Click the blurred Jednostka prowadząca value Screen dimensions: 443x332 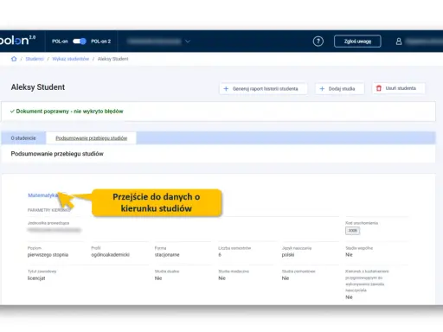pos(55,230)
